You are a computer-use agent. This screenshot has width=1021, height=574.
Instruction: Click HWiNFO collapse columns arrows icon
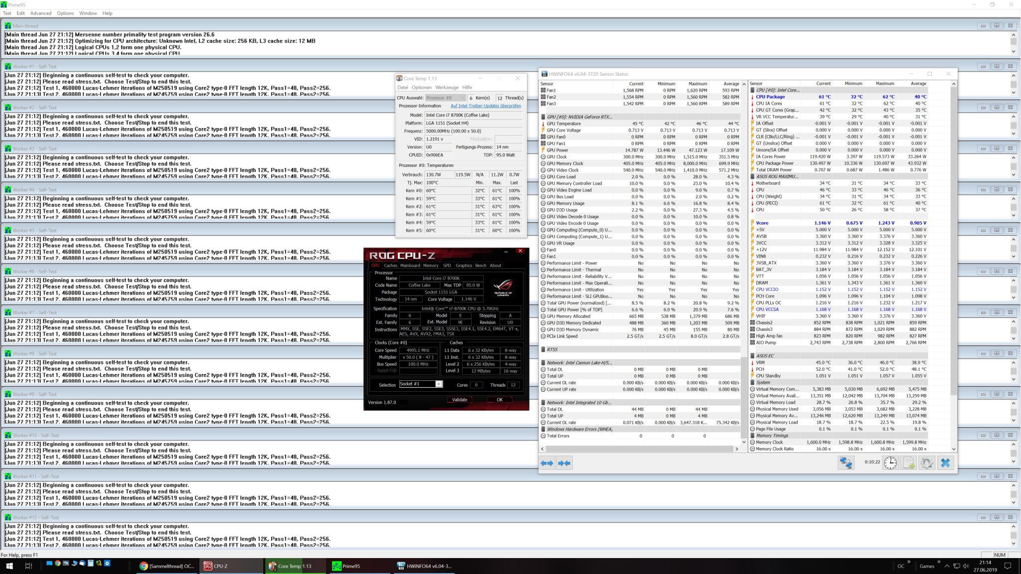pos(564,463)
